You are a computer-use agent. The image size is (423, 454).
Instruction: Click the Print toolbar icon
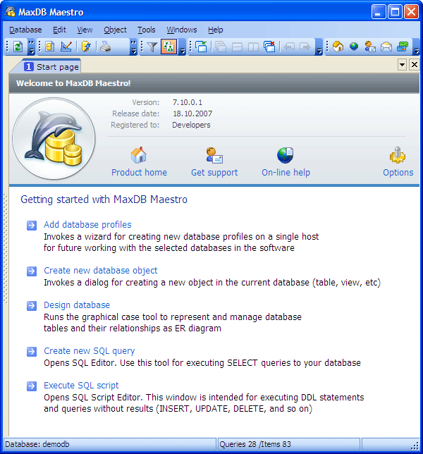click(105, 47)
